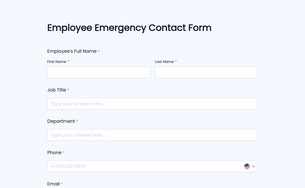Click the Employee Emergency Contact Form title
The width and height of the screenshot is (305, 188).
click(x=129, y=28)
